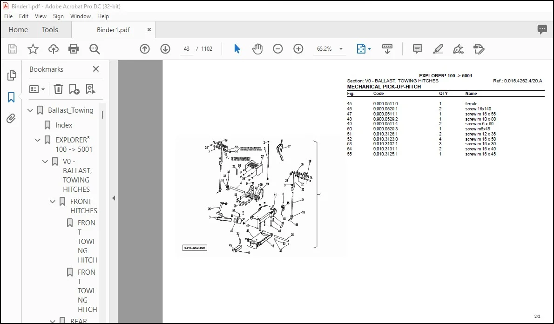Add a new bookmark icon
554x324 pixels.
pos(74,89)
